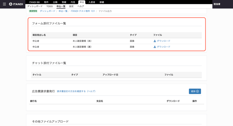The height and width of the screenshot is (126, 233).
Task: Click download icon for 本人確認書類（表）
Action: (x=155, y=41)
